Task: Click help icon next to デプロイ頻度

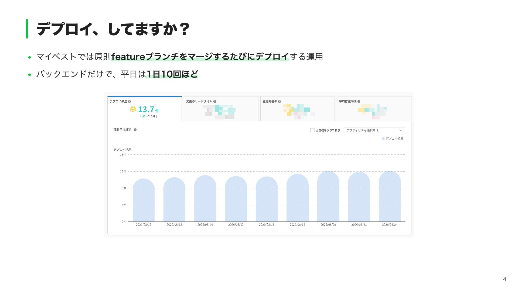Action: (129, 102)
